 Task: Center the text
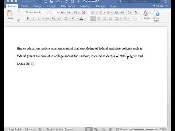[99, 19]
